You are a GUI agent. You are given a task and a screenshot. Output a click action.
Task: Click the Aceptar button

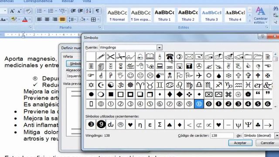pos(240,143)
